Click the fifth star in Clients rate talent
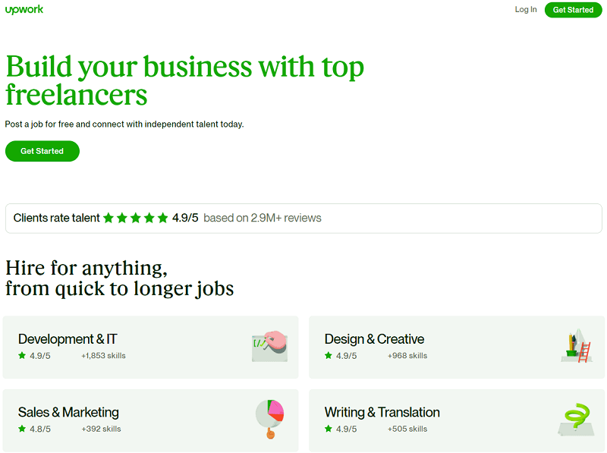 pyautogui.click(x=162, y=218)
